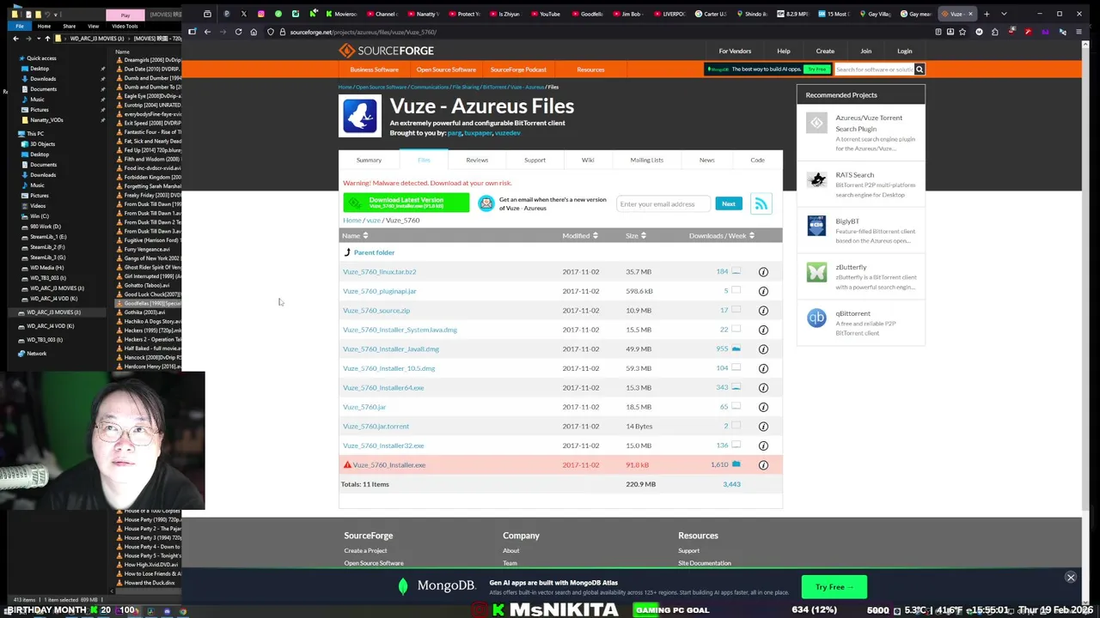Screen dimensions: 1100x618
Task: Click the Azureus/Vuze Torrent Search Plugin icon
Action: 816,124
